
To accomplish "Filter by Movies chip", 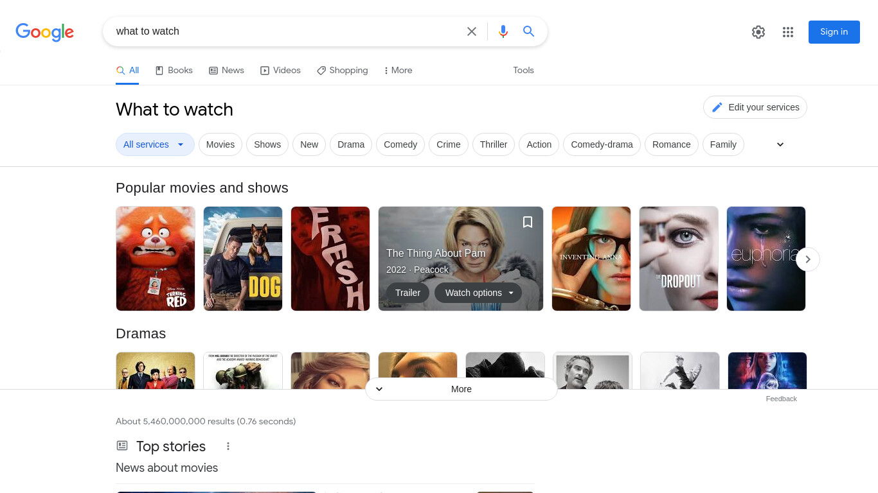I will pyautogui.click(x=220, y=144).
